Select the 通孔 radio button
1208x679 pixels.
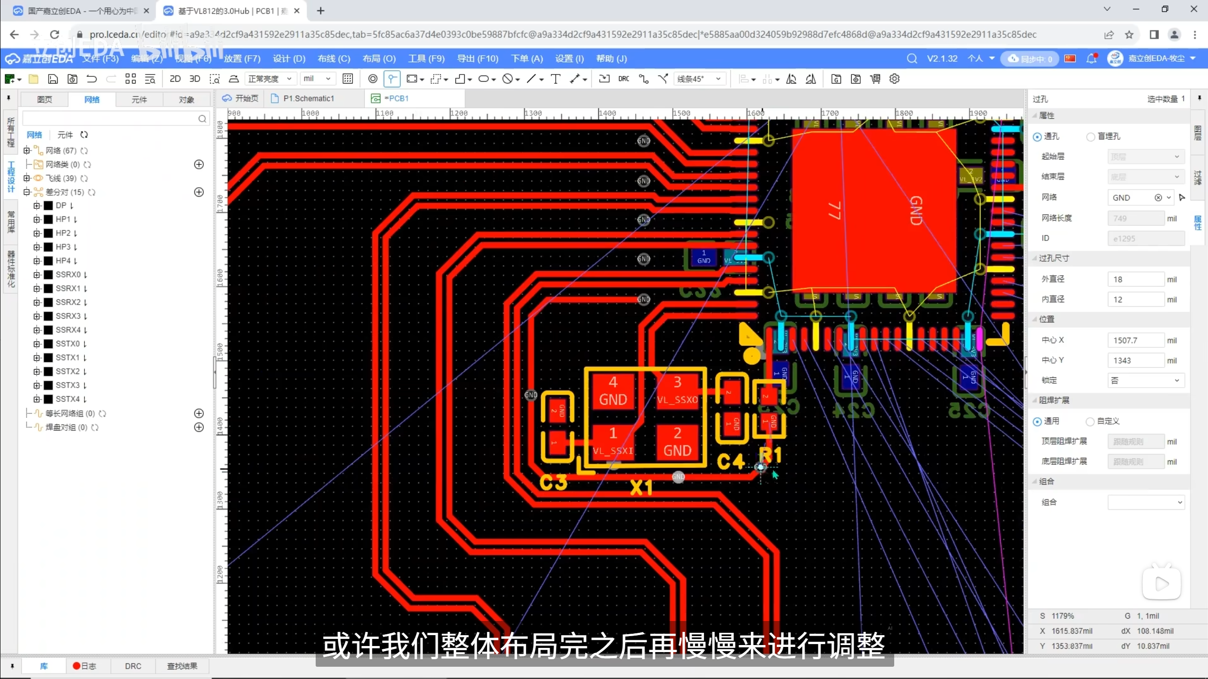[1037, 137]
